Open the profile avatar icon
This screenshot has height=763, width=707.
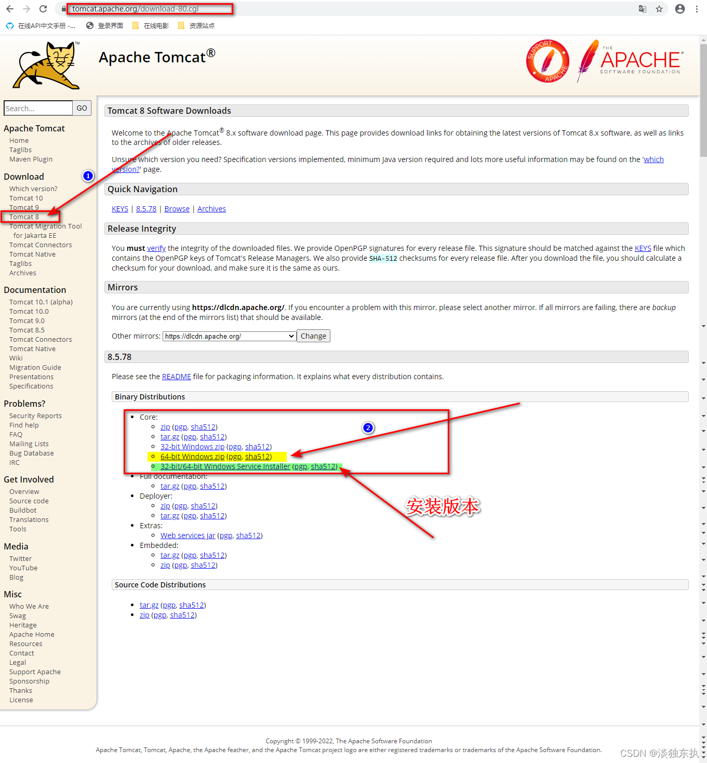point(679,9)
